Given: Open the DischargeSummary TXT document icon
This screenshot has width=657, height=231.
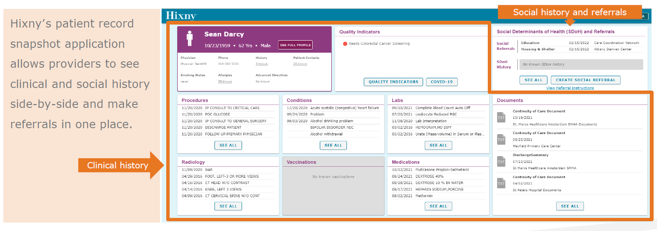Looking at the screenshot, I should (501, 161).
